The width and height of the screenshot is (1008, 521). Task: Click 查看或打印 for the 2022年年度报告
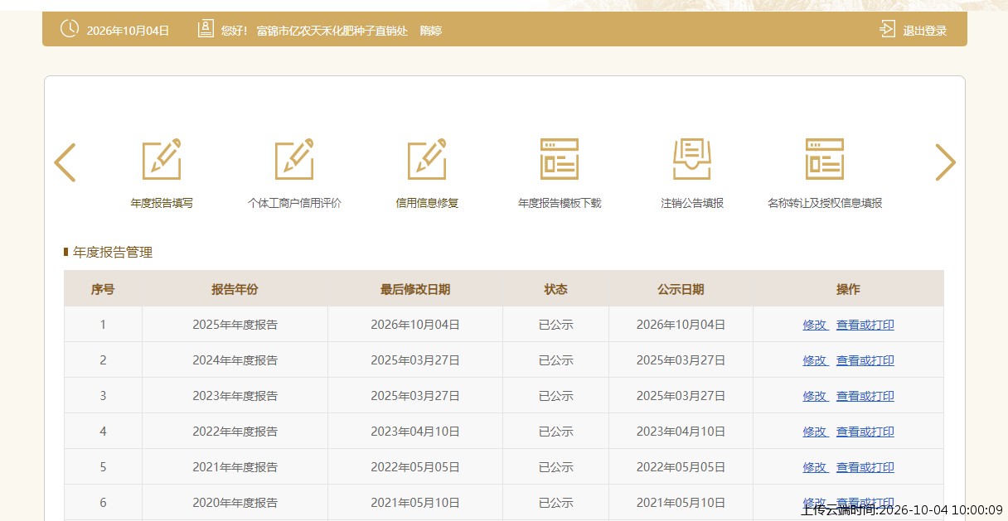click(x=865, y=432)
